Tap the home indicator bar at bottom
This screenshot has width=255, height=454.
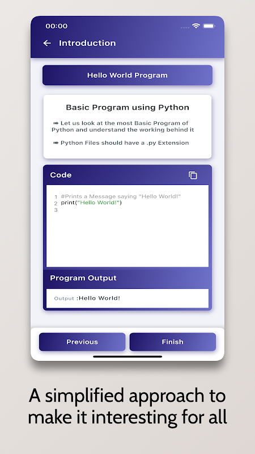127,357
